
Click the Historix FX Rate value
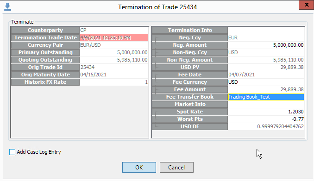(114, 82)
